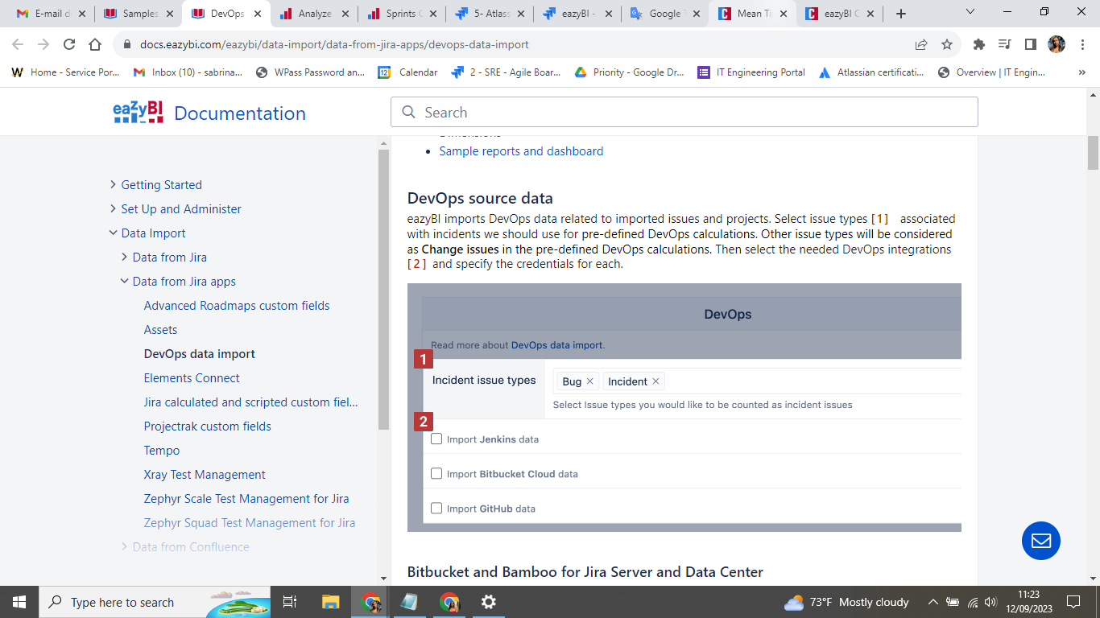Click the documentation Search field
1100x618 pixels.
684,112
